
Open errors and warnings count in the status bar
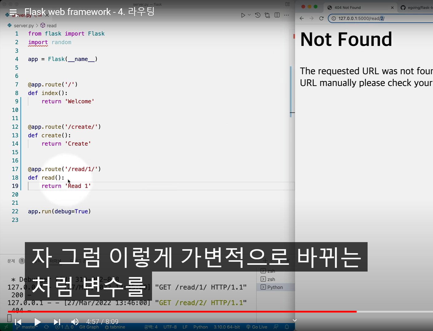click(x=64, y=327)
